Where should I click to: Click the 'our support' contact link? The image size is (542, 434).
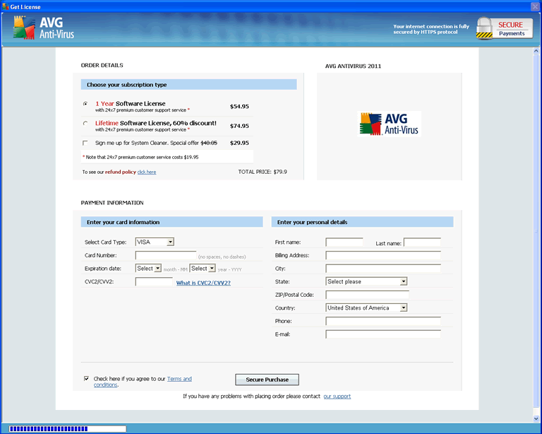tap(337, 396)
